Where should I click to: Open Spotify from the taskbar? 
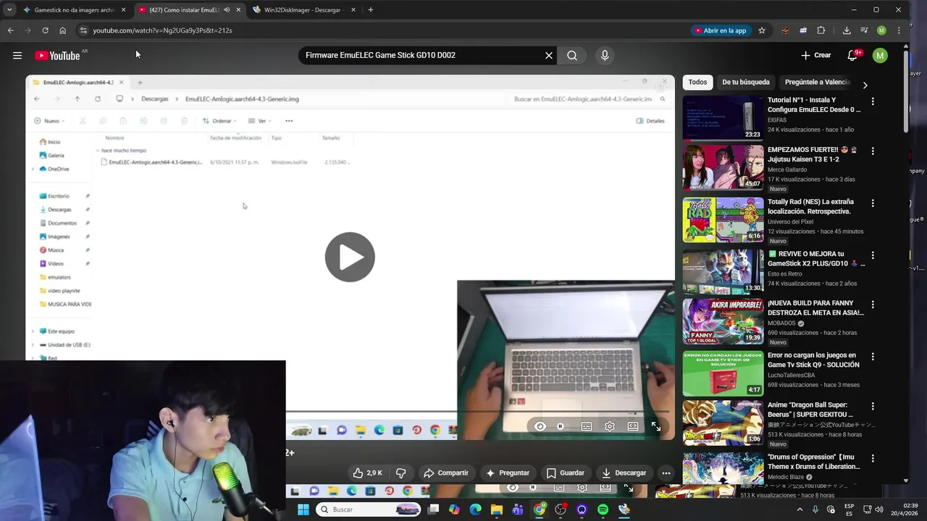tap(603, 509)
